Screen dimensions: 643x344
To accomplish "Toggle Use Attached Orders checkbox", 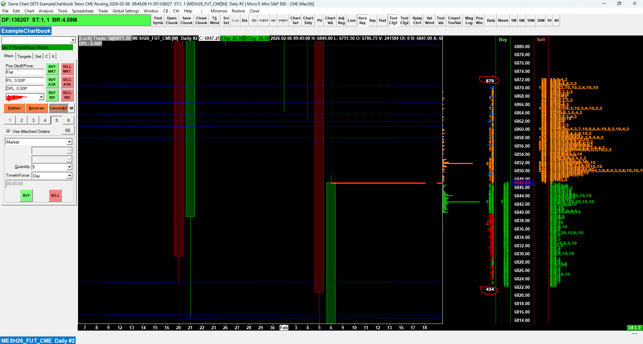I will click(x=8, y=131).
